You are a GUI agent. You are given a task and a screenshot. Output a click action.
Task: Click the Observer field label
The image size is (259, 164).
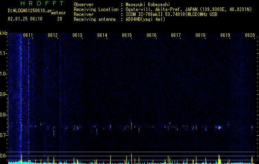click(84, 5)
